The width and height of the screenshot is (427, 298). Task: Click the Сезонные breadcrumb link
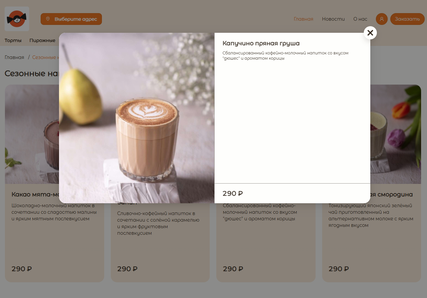click(46, 57)
